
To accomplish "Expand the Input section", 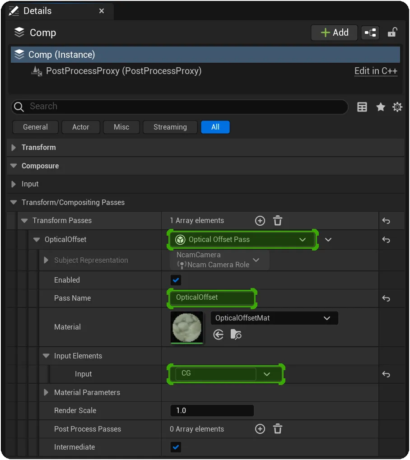I will coord(14,184).
